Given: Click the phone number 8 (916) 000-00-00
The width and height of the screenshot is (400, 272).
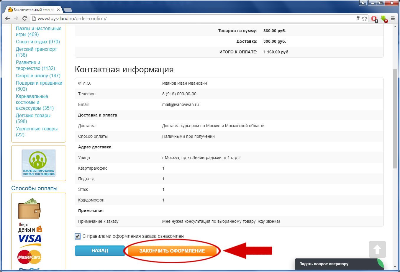Looking at the screenshot, I should click(179, 94).
